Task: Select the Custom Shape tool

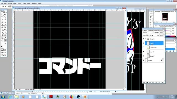Action: pyautogui.click(x=5, y=35)
